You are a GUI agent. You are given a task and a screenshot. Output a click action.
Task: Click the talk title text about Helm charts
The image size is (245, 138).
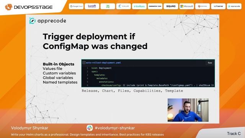pos(88,135)
